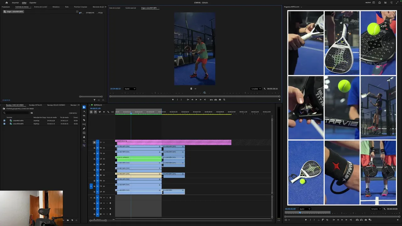Open the Program monitor Ajustar zoom dropdown
Screen dimensions: 402x226
[x=305, y=209]
